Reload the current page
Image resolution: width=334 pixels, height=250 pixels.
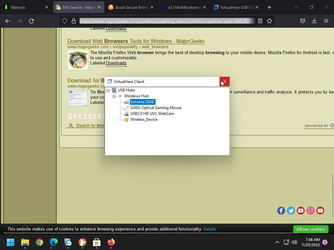(31, 21)
